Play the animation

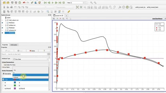pyautogui.click(x=53, y=3)
